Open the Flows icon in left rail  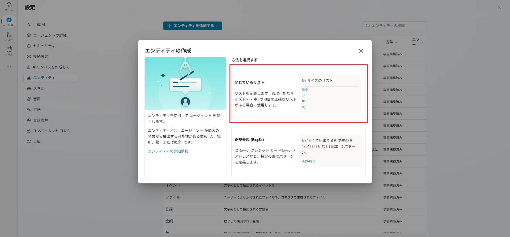coord(9,35)
